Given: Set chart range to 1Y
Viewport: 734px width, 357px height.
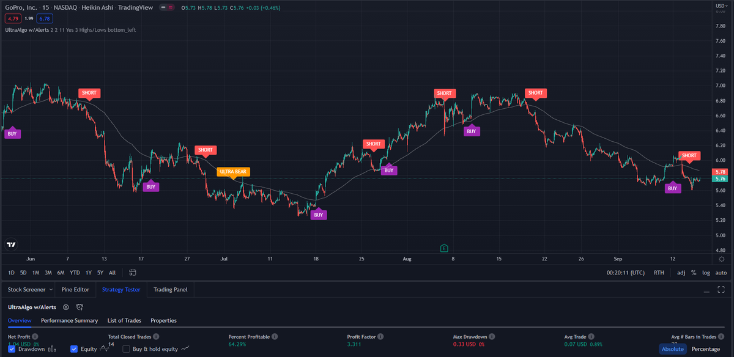Looking at the screenshot, I should point(89,273).
